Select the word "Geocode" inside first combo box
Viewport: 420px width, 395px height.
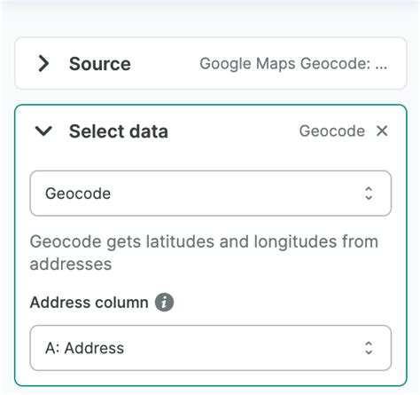tap(78, 194)
